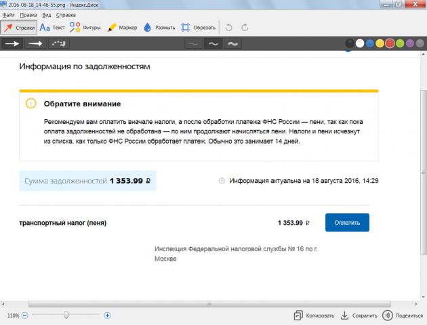
Task: Open the Файл menu
Action: pos(8,15)
